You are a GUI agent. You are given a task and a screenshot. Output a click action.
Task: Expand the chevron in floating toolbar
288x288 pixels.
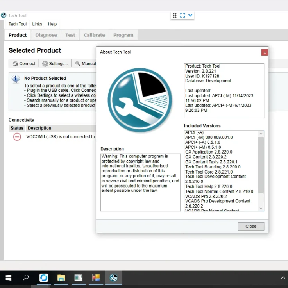point(190,15)
